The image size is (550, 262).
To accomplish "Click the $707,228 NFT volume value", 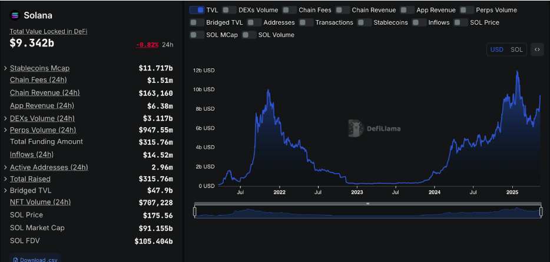I will coord(155,203).
